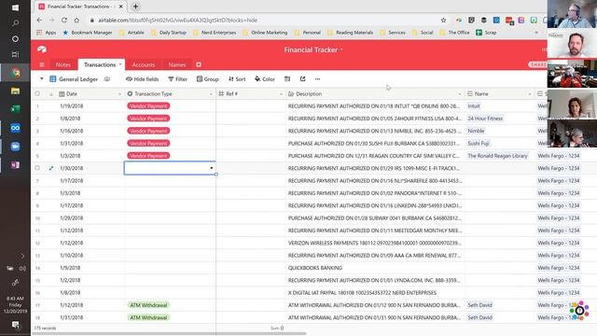Open the view collaborators icon beside General Ledger
The width and height of the screenshot is (597, 336).
click(107, 79)
